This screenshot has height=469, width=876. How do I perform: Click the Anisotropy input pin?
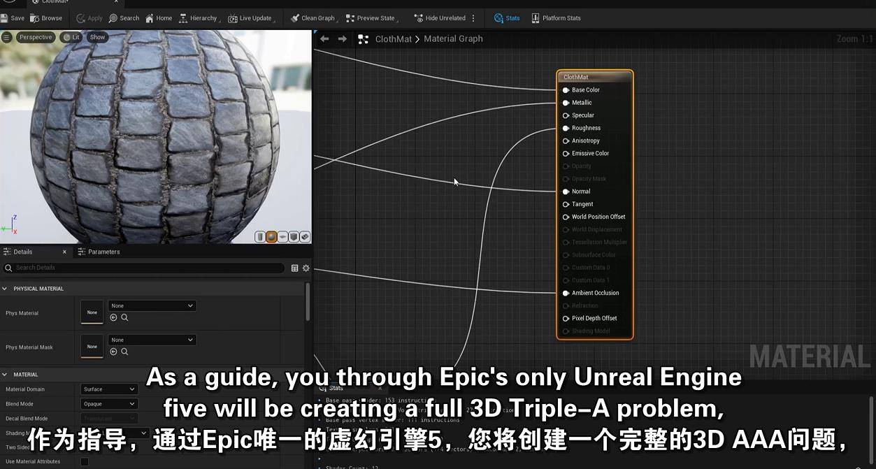pos(566,140)
